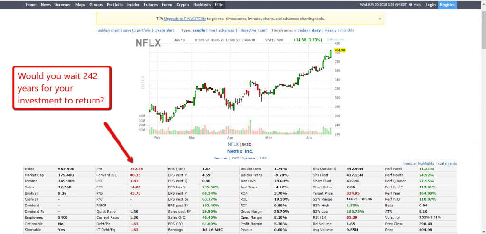Click Perf Week value 11.31%
This screenshot has height=234, width=486.
tap(426, 169)
